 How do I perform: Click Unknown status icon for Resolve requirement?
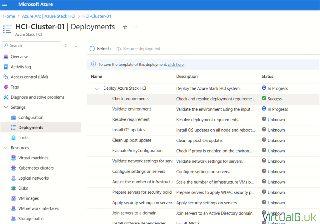(x=264, y=119)
